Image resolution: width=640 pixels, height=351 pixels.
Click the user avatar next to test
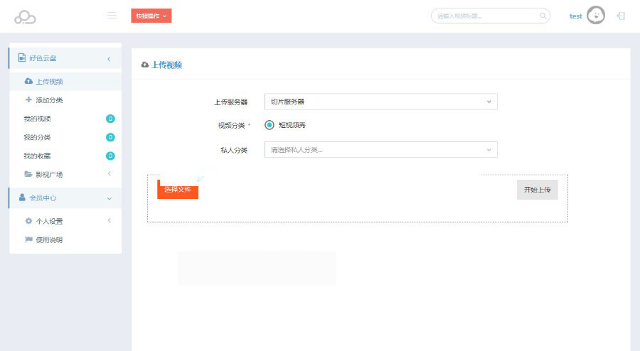(595, 16)
